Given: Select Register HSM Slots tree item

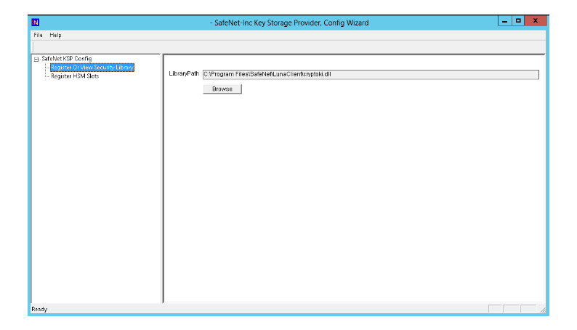Looking at the screenshot, I should coord(75,76).
